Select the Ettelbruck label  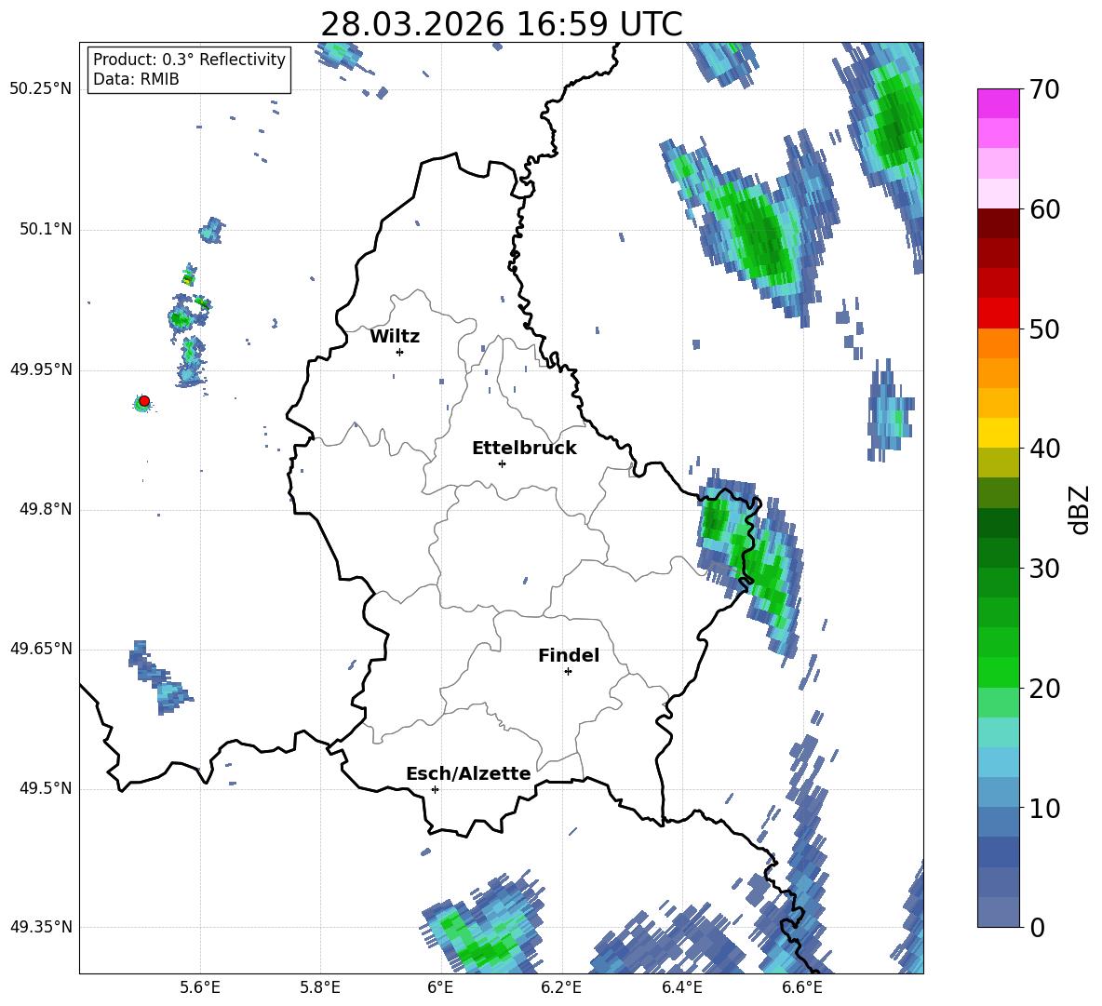[x=524, y=449]
